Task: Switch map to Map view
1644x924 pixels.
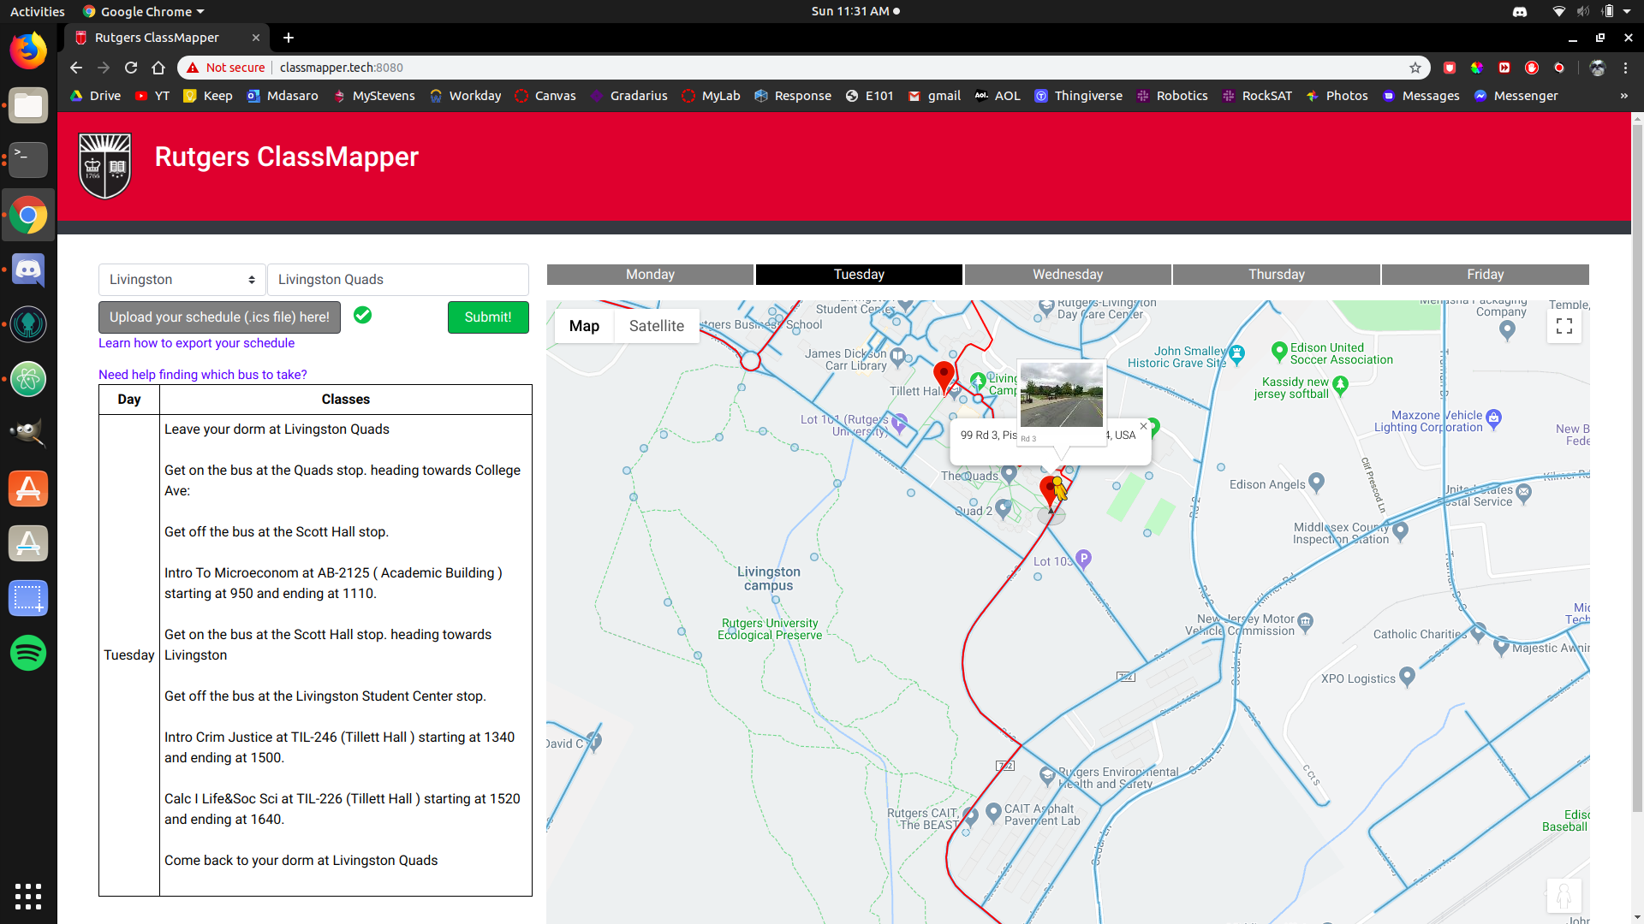Action: point(584,326)
